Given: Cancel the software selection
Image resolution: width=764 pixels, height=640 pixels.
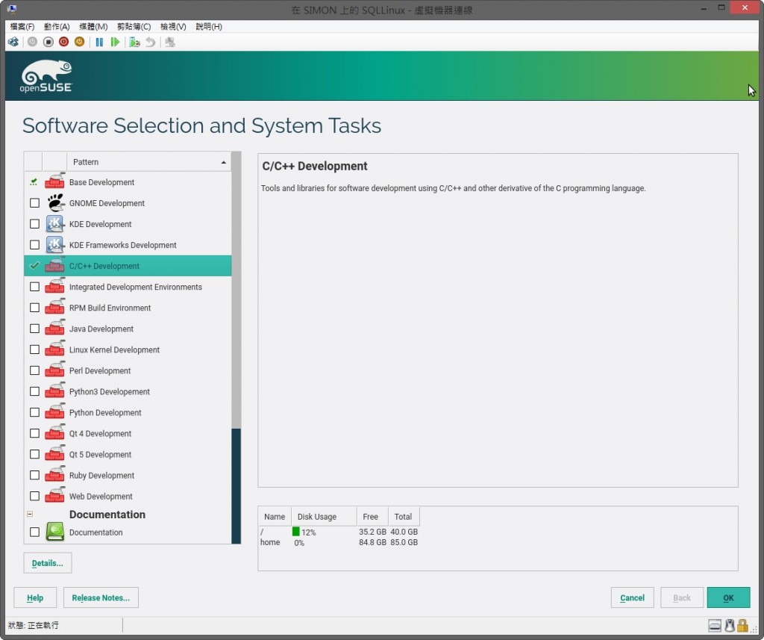Looking at the screenshot, I should point(632,597).
